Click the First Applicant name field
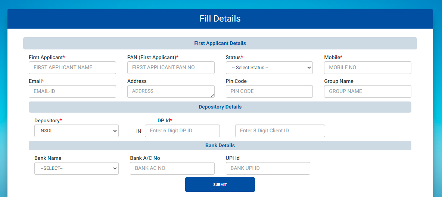This screenshot has height=197, width=442. pyautogui.click(x=72, y=68)
